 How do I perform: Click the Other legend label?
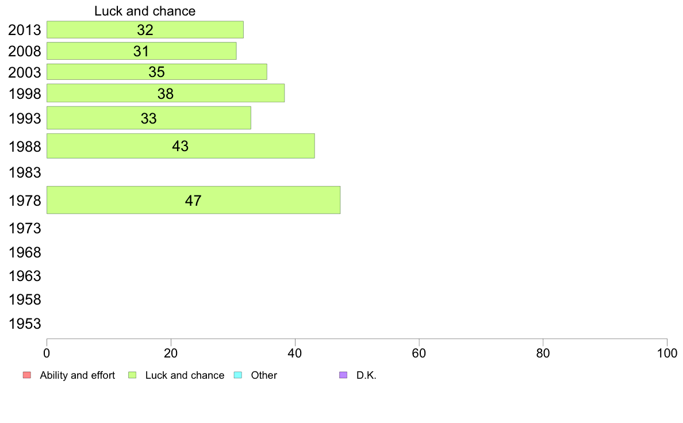[264, 375]
